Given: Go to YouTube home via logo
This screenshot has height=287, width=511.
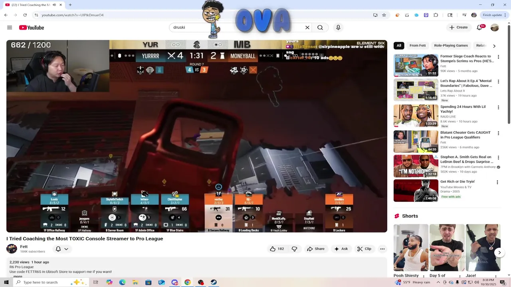Looking at the screenshot, I should coord(31,28).
